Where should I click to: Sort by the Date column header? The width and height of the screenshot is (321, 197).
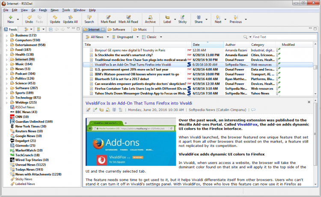208,45
